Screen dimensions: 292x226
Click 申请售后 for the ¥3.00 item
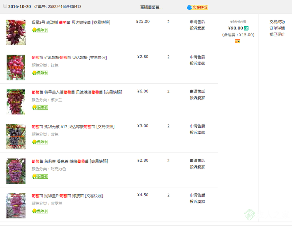pyautogui.click(x=197, y=126)
